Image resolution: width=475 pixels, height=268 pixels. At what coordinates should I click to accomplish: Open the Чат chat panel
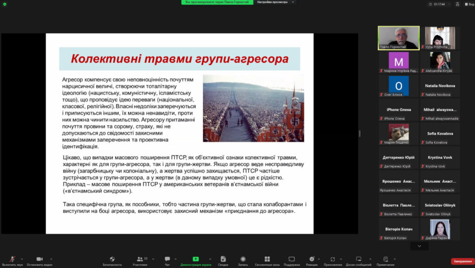pos(167,259)
